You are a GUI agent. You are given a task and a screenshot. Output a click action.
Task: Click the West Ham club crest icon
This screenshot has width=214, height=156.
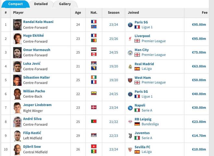pyautogui.click(x=130, y=80)
